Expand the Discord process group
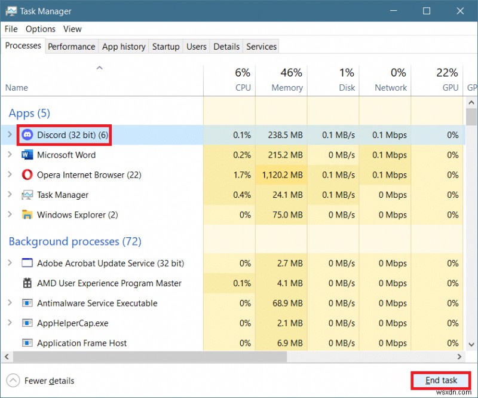This screenshot has height=398, width=478. tap(10, 135)
